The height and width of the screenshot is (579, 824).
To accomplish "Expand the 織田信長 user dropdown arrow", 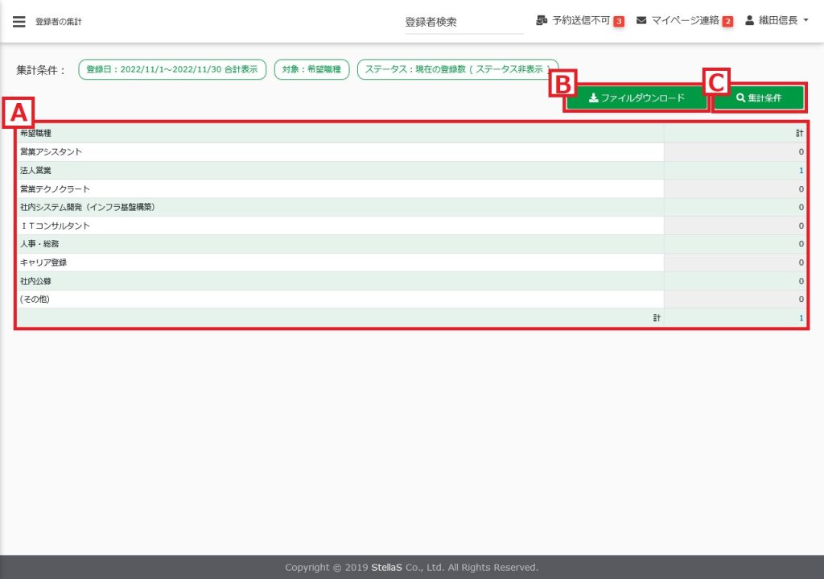I will [x=805, y=21].
